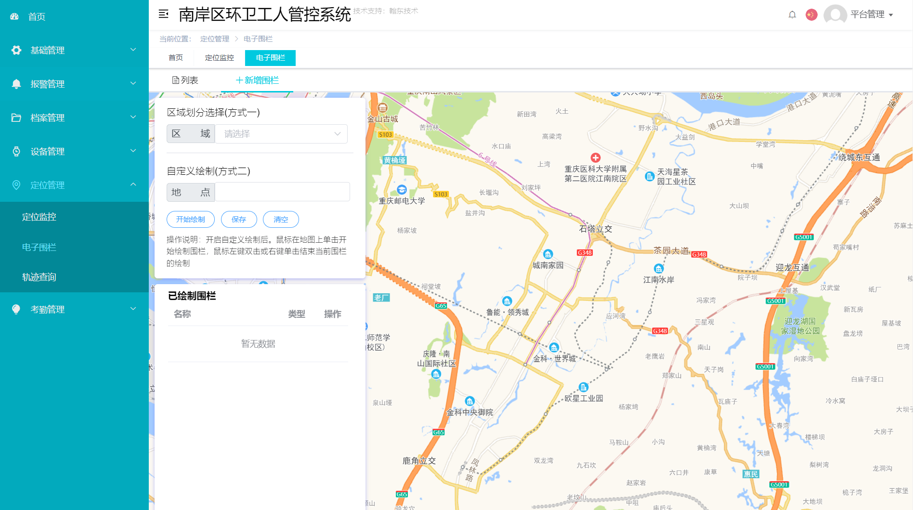Click the 定位管理 location pin icon
Viewport: 913px width, 510px height.
(x=16, y=185)
